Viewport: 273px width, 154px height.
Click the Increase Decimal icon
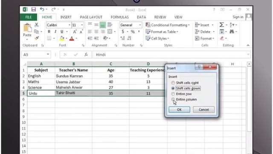point(122,38)
